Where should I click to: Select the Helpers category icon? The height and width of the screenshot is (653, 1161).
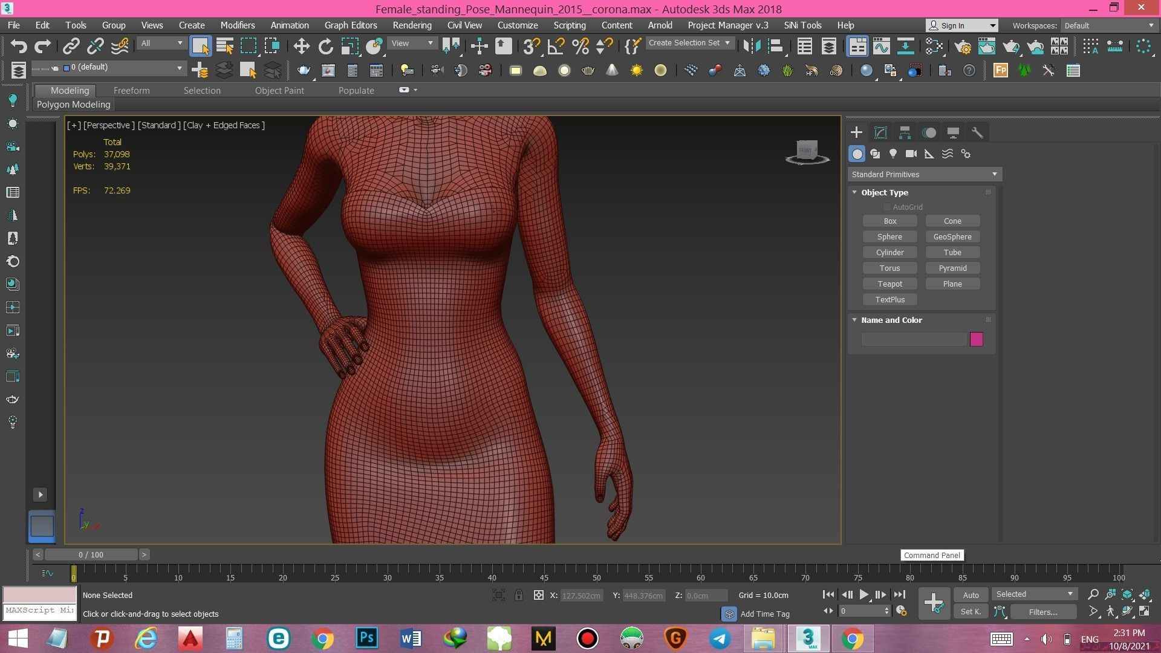(x=929, y=154)
